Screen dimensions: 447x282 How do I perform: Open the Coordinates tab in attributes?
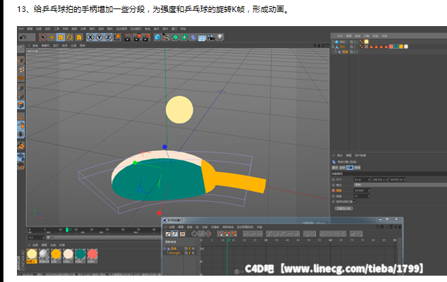tap(342, 168)
